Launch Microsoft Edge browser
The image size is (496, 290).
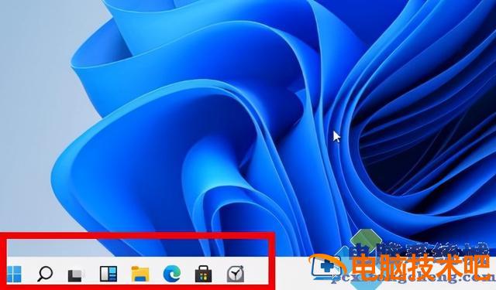172,274
